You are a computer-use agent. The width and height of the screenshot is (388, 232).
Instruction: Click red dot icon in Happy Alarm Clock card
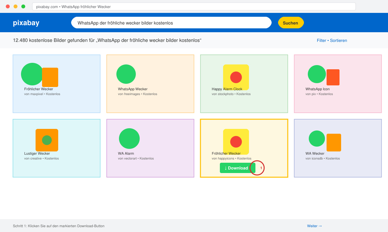coord(236,77)
